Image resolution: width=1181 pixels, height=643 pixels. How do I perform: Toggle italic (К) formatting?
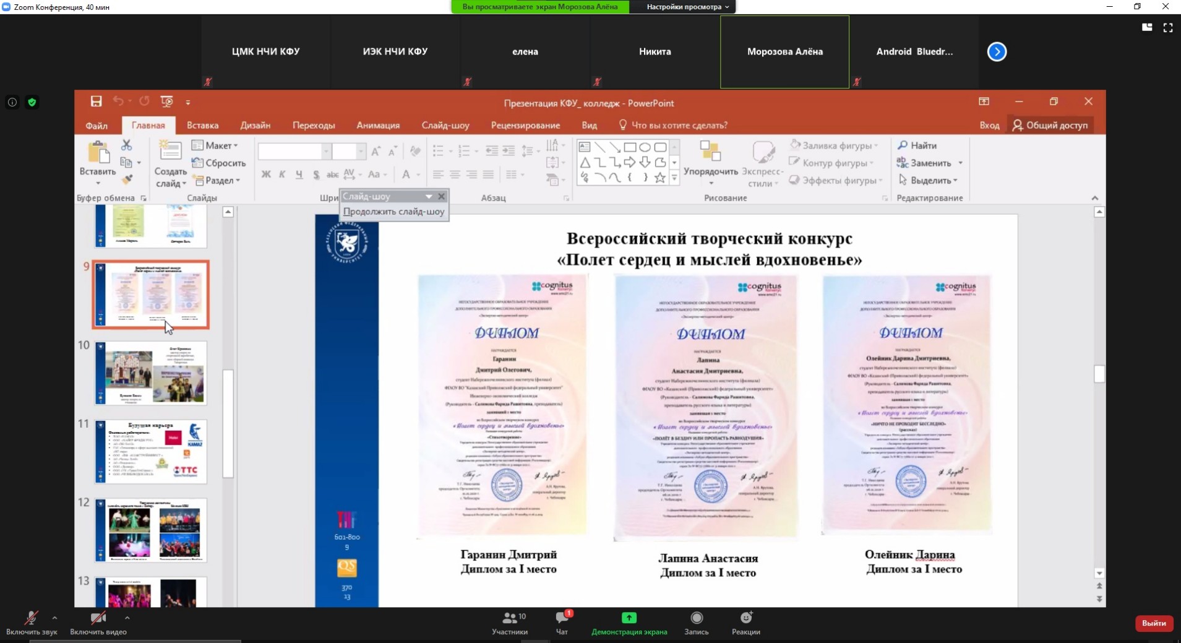coord(282,175)
